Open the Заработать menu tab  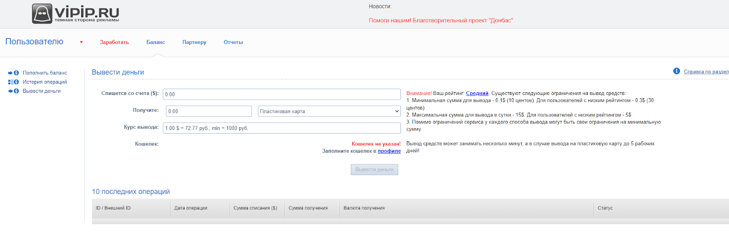[114, 42]
